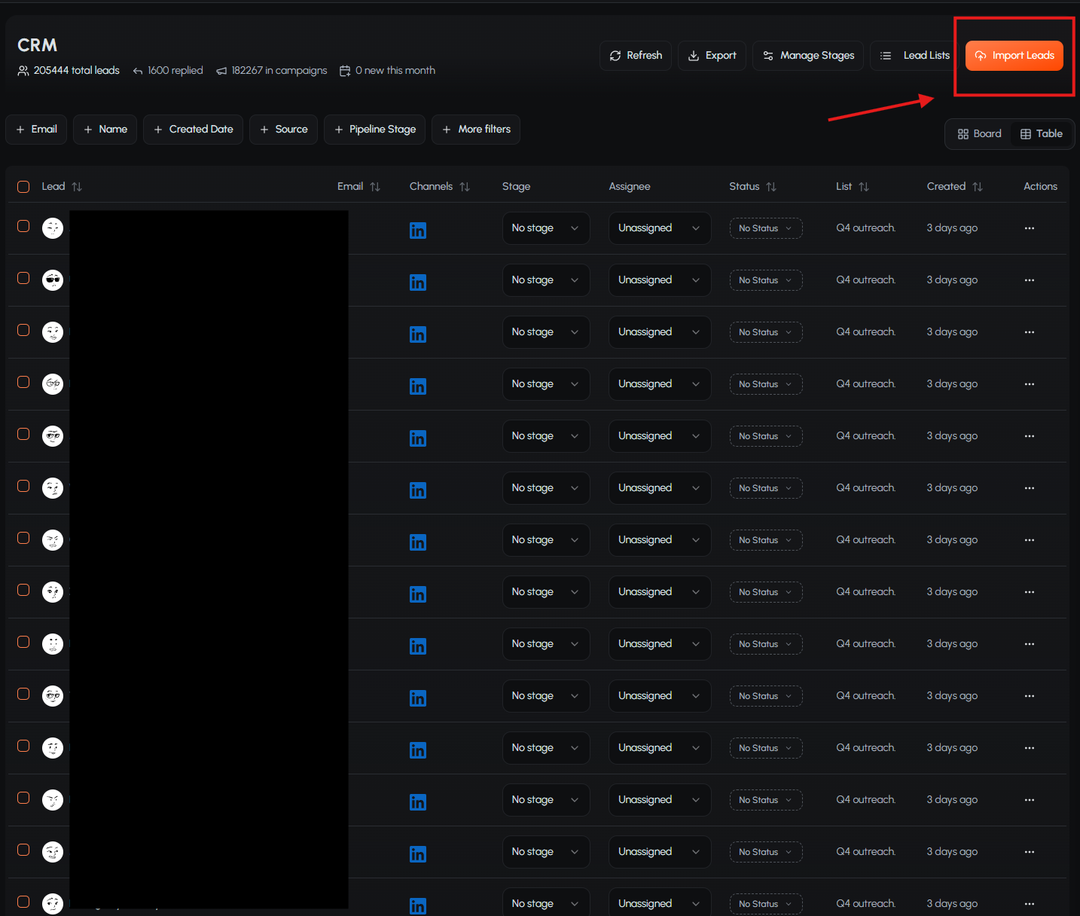Open Lead Lists
Screen dimensions: 1080x916
(x=914, y=56)
